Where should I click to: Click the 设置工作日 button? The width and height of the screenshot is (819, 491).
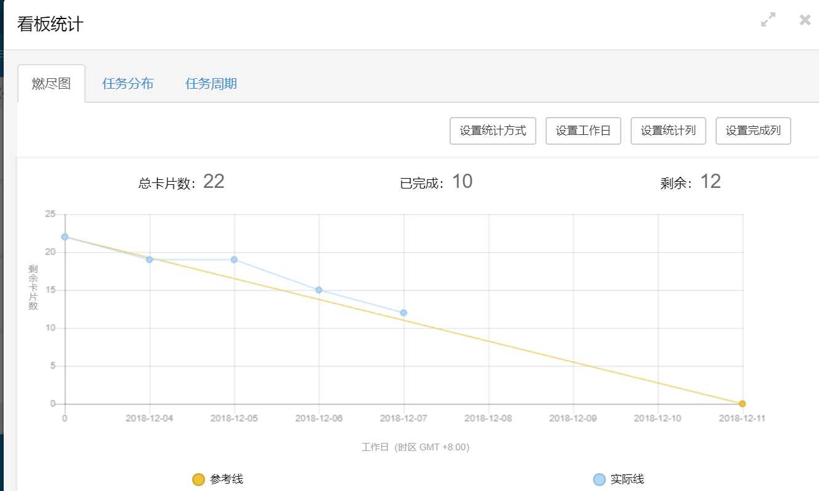coord(583,131)
